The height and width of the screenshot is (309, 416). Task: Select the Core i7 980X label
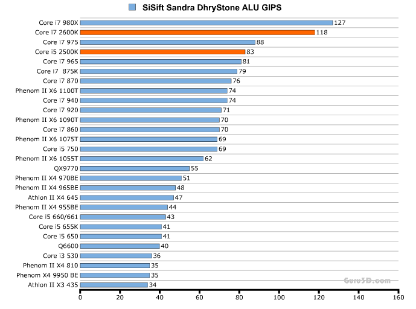pyautogui.click(x=59, y=23)
